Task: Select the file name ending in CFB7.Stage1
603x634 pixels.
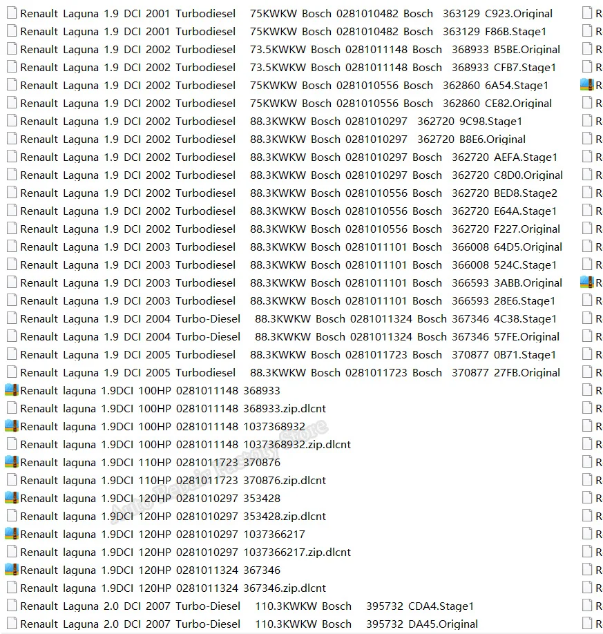Action: tap(288, 68)
